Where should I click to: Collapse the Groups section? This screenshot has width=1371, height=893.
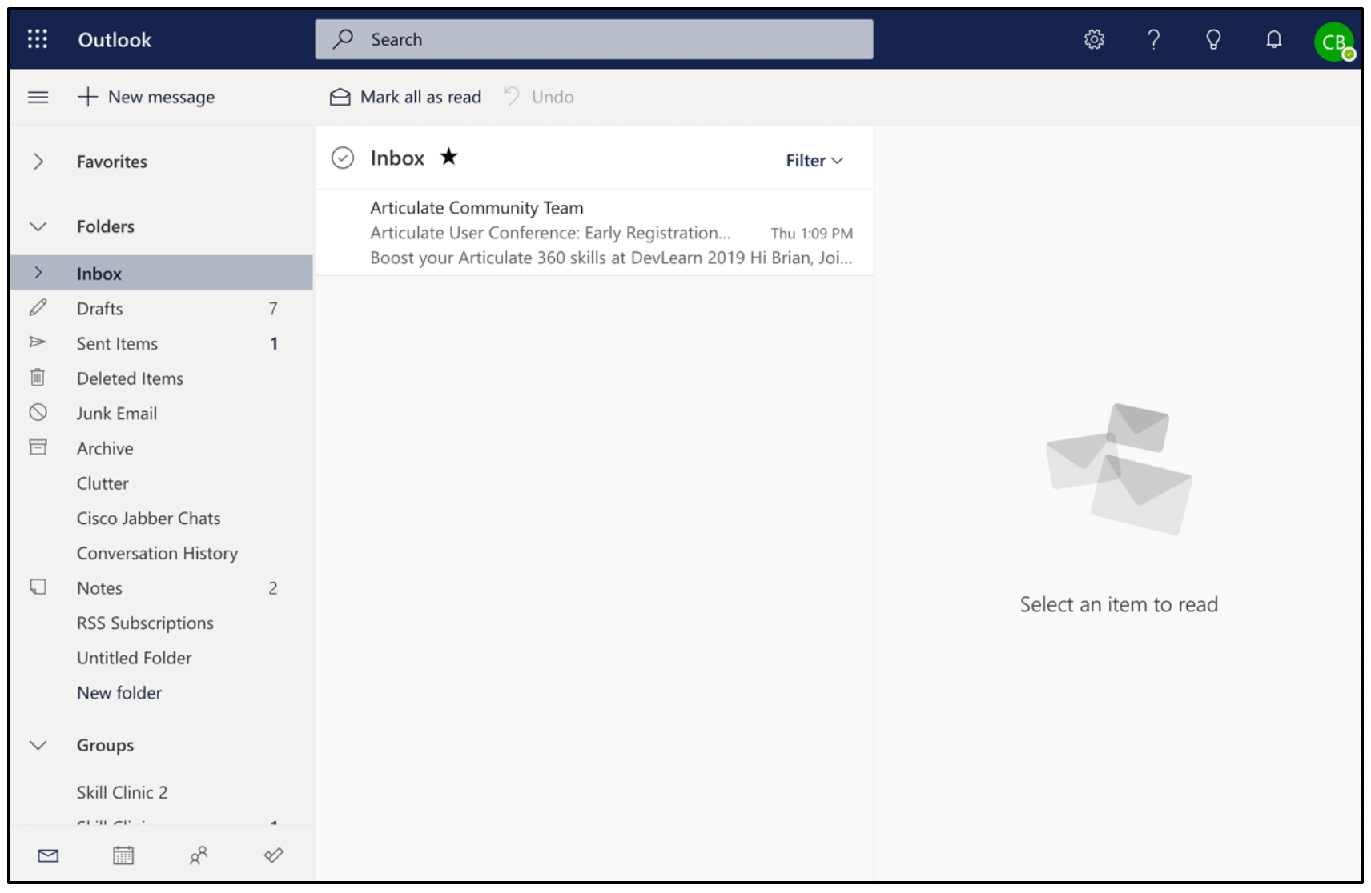38,745
